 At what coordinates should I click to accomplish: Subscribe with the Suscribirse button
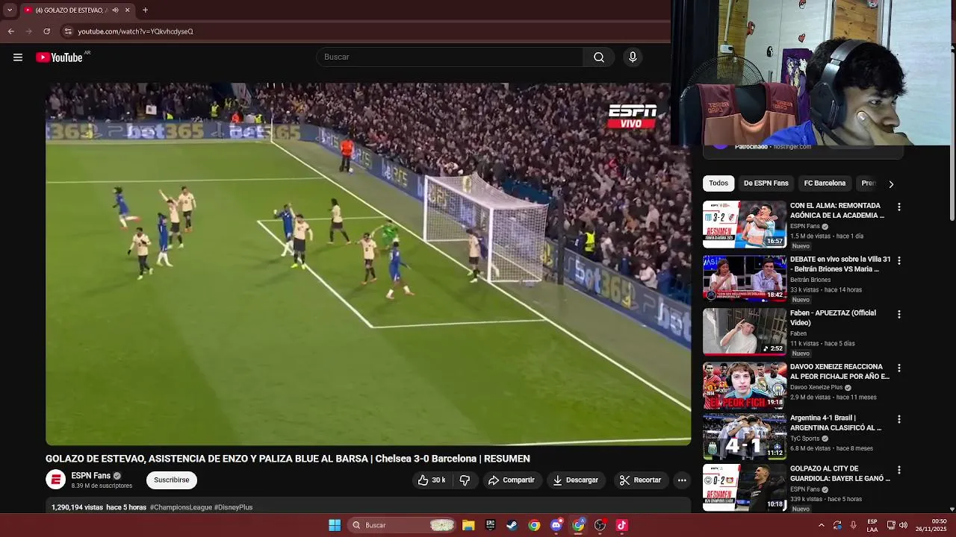click(172, 480)
